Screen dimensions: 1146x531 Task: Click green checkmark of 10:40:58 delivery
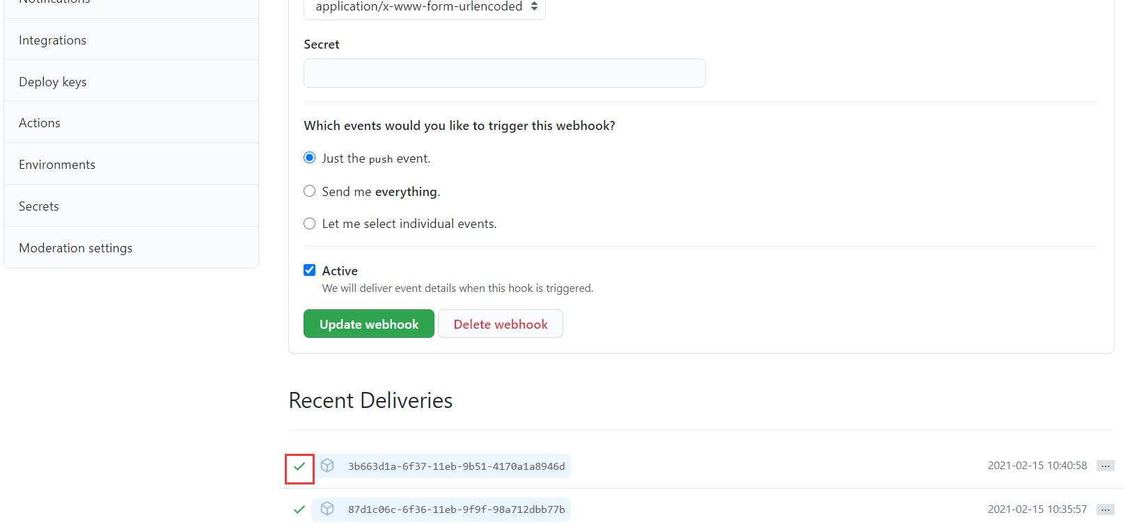coord(299,466)
